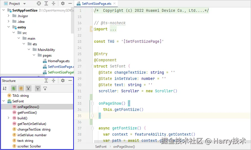Viewport: 251px width, 150px height.
Task: Expand the folded import block on line 17
Action: click(x=92, y=29)
